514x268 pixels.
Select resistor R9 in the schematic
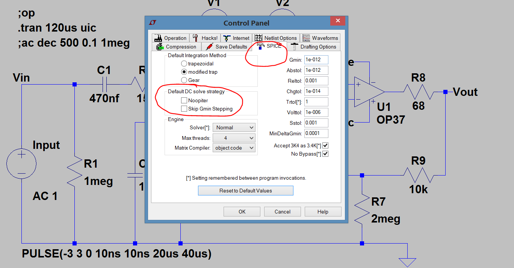click(418, 175)
